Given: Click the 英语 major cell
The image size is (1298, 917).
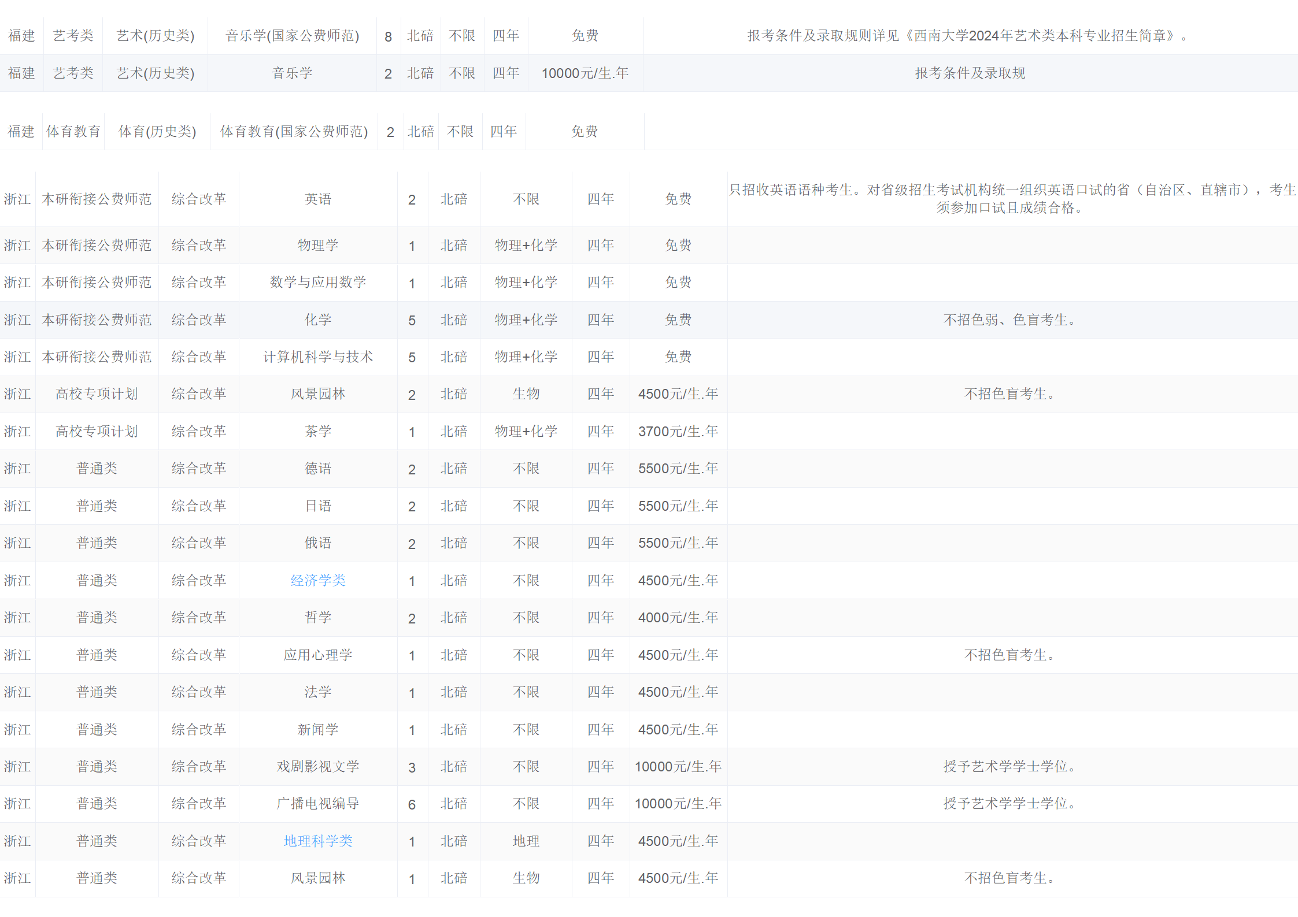Looking at the screenshot, I should (317, 199).
